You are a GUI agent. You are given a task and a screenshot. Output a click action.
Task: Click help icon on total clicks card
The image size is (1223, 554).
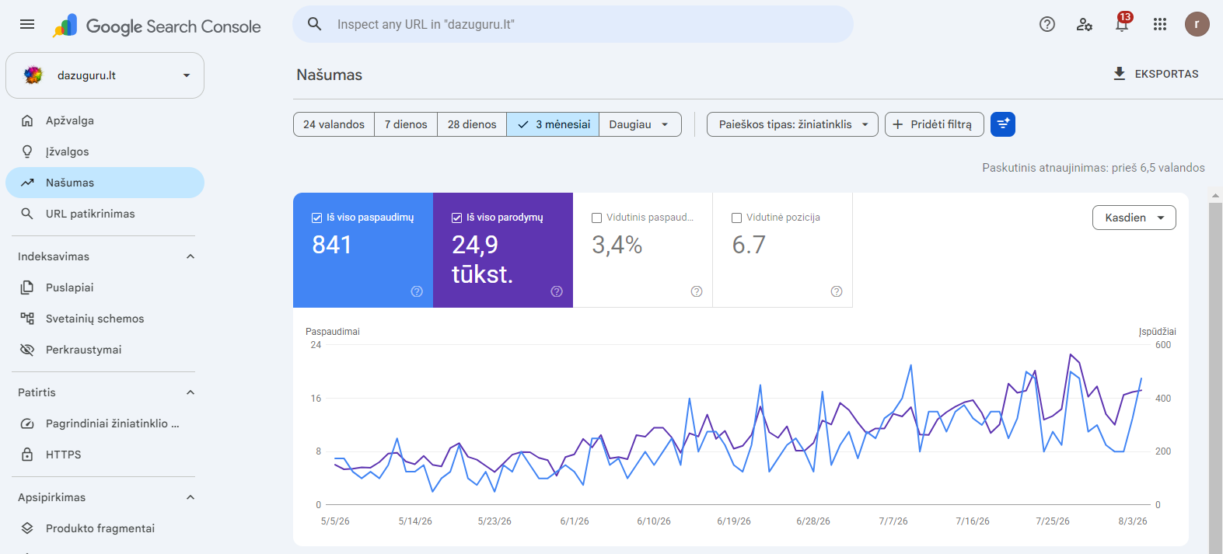417,291
